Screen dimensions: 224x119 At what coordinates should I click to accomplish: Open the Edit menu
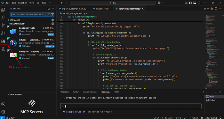[14, 3]
